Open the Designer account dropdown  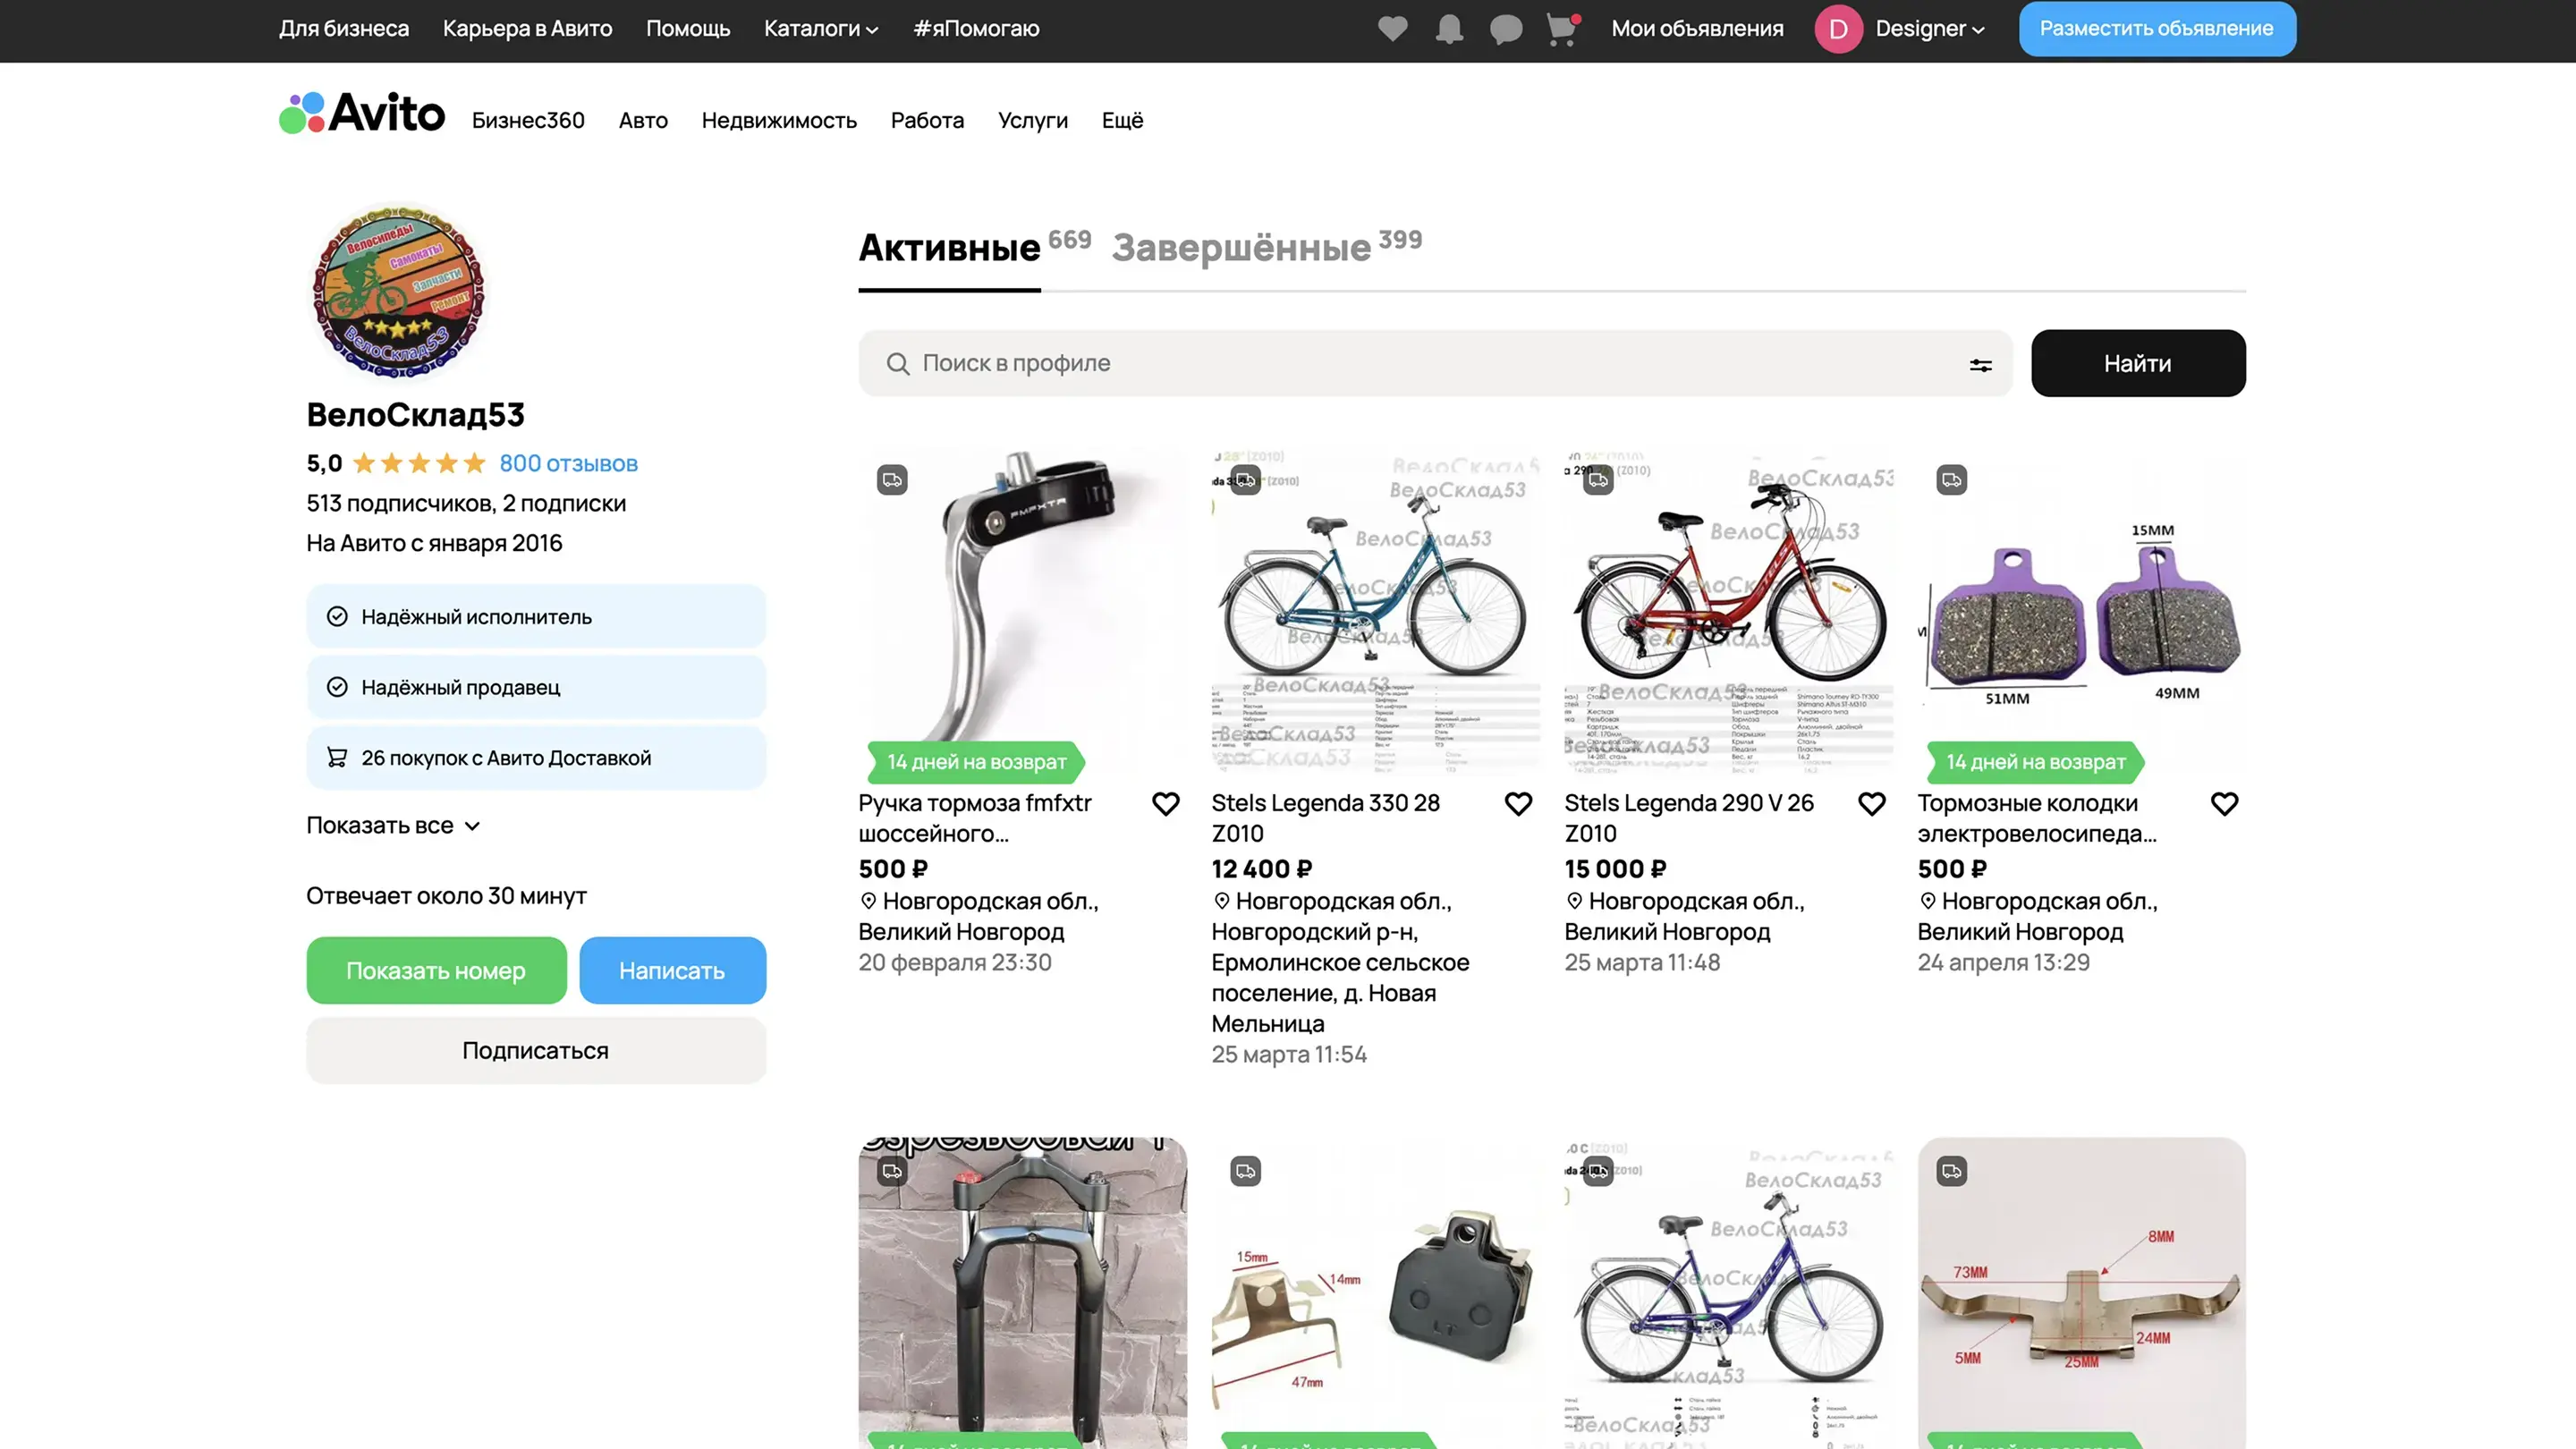(1929, 28)
